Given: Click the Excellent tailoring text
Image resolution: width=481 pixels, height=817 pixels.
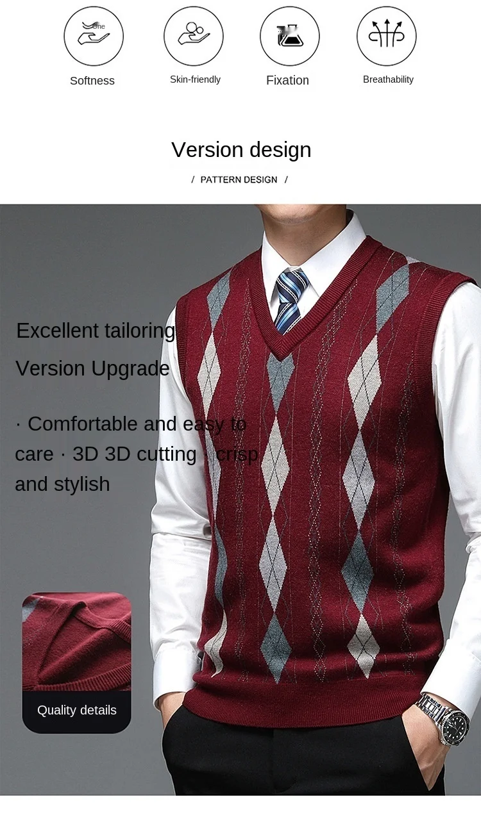Looking at the screenshot, I should click(x=96, y=331).
